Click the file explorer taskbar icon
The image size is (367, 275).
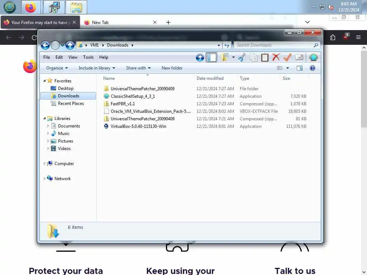[76, 7]
